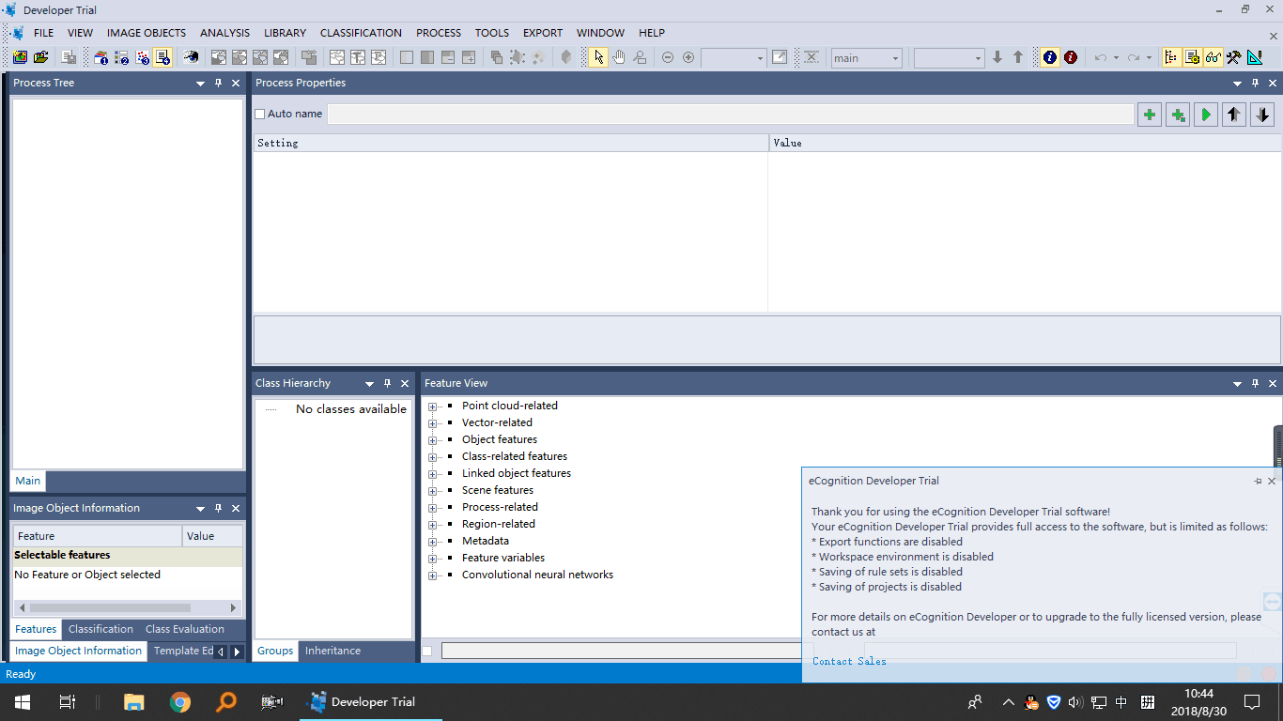Expand the Point cloud-related feature node

[432, 407]
